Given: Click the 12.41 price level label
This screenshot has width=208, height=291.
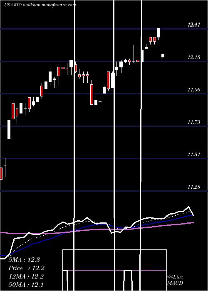Looking at the screenshot, I should coord(194,25).
